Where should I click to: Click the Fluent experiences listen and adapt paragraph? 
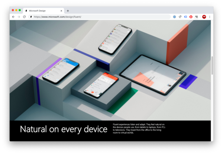pyautogui.click(x=139, y=129)
